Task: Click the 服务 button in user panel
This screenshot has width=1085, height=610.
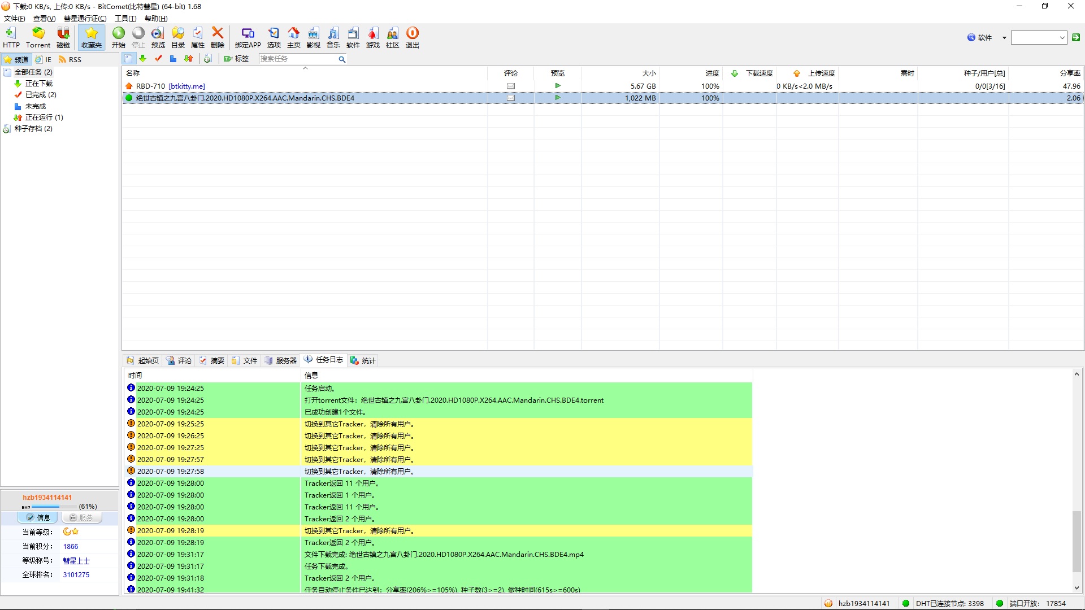Action: click(x=81, y=517)
